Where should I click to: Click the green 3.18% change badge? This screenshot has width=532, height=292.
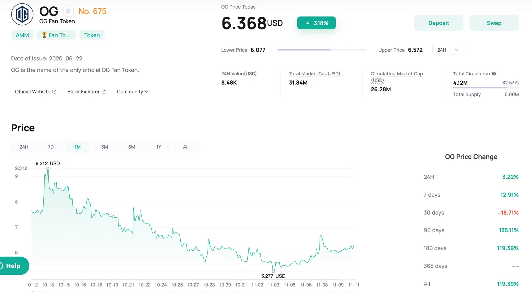[x=317, y=23]
